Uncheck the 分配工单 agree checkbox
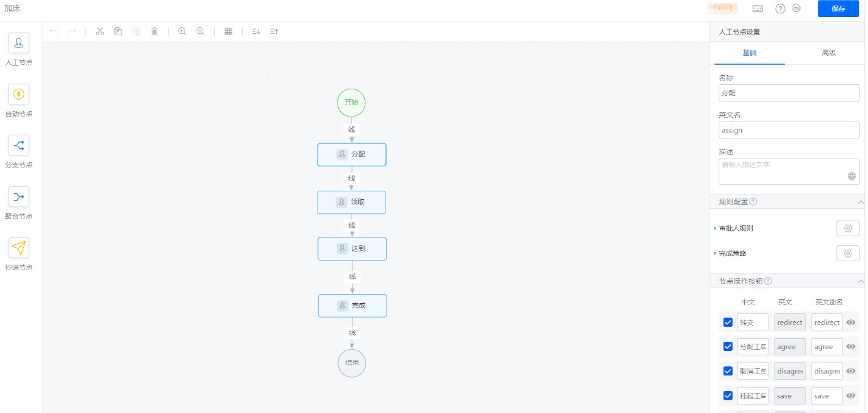This screenshot has height=413, width=868. [x=728, y=346]
